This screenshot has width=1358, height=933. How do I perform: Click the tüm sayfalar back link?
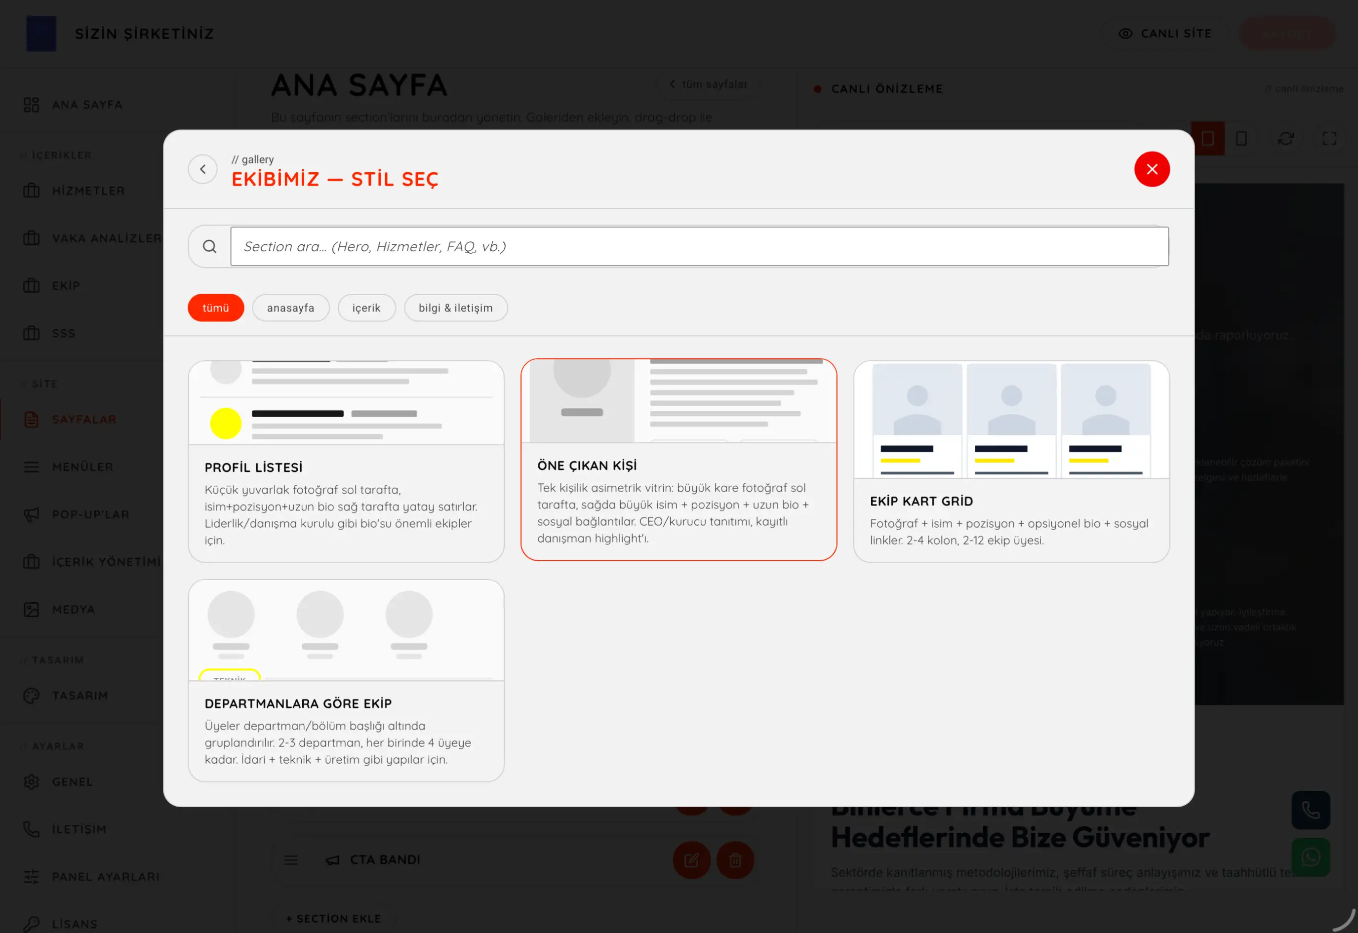tap(708, 84)
